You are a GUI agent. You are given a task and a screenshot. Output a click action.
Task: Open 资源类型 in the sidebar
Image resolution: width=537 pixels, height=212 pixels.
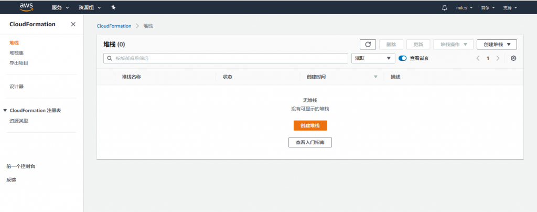tap(19, 121)
